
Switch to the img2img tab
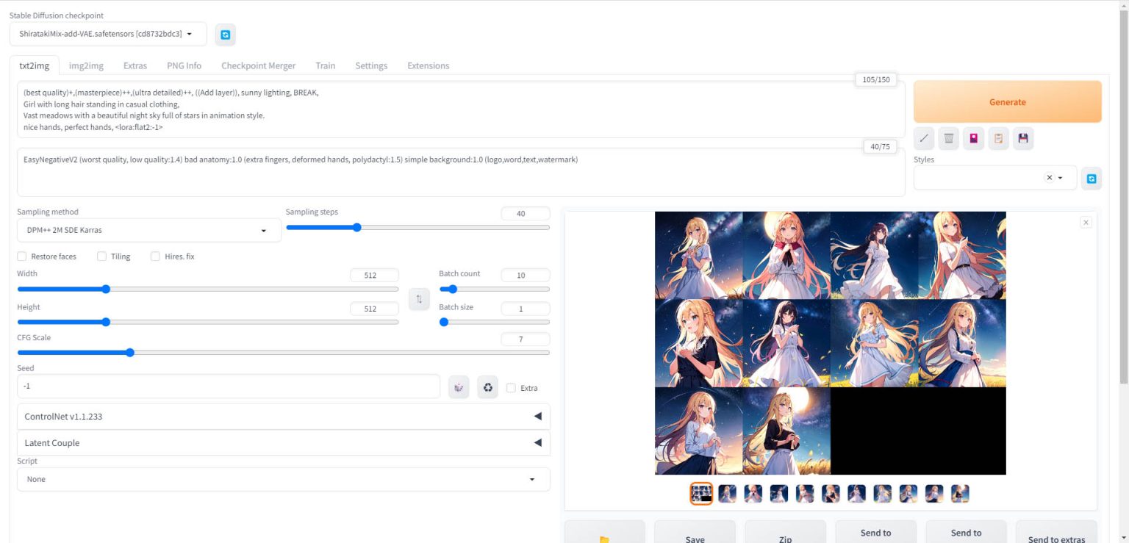click(x=86, y=65)
